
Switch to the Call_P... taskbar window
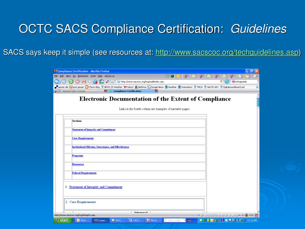point(136,220)
